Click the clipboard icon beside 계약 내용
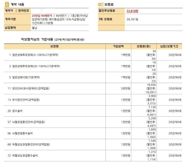Screen dimensions: 186x164 (7, 4)
